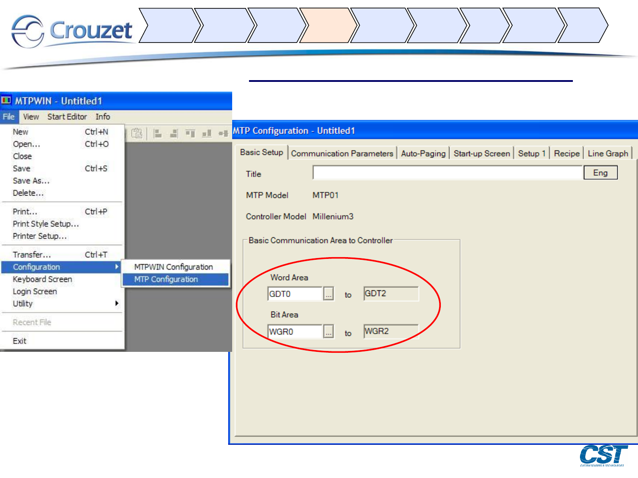
Task: Click into the Title text field
Action: [447, 173]
